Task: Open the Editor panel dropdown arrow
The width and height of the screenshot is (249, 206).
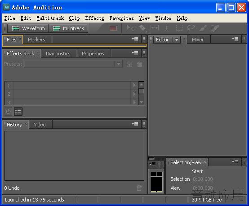Action: click(177, 40)
